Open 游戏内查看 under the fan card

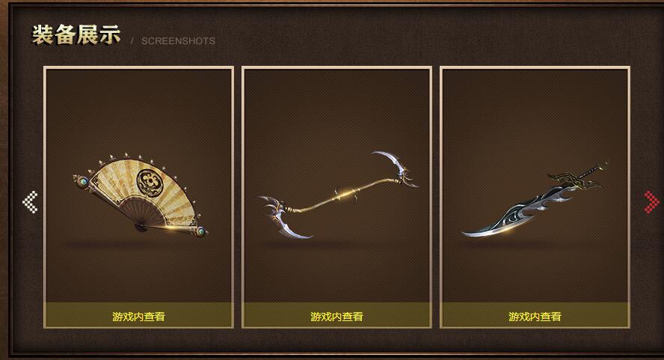pos(138,317)
